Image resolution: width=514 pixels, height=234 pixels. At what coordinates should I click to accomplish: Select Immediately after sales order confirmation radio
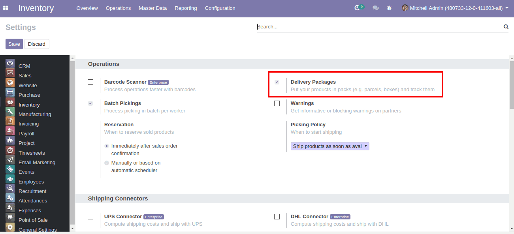(x=107, y=146)
